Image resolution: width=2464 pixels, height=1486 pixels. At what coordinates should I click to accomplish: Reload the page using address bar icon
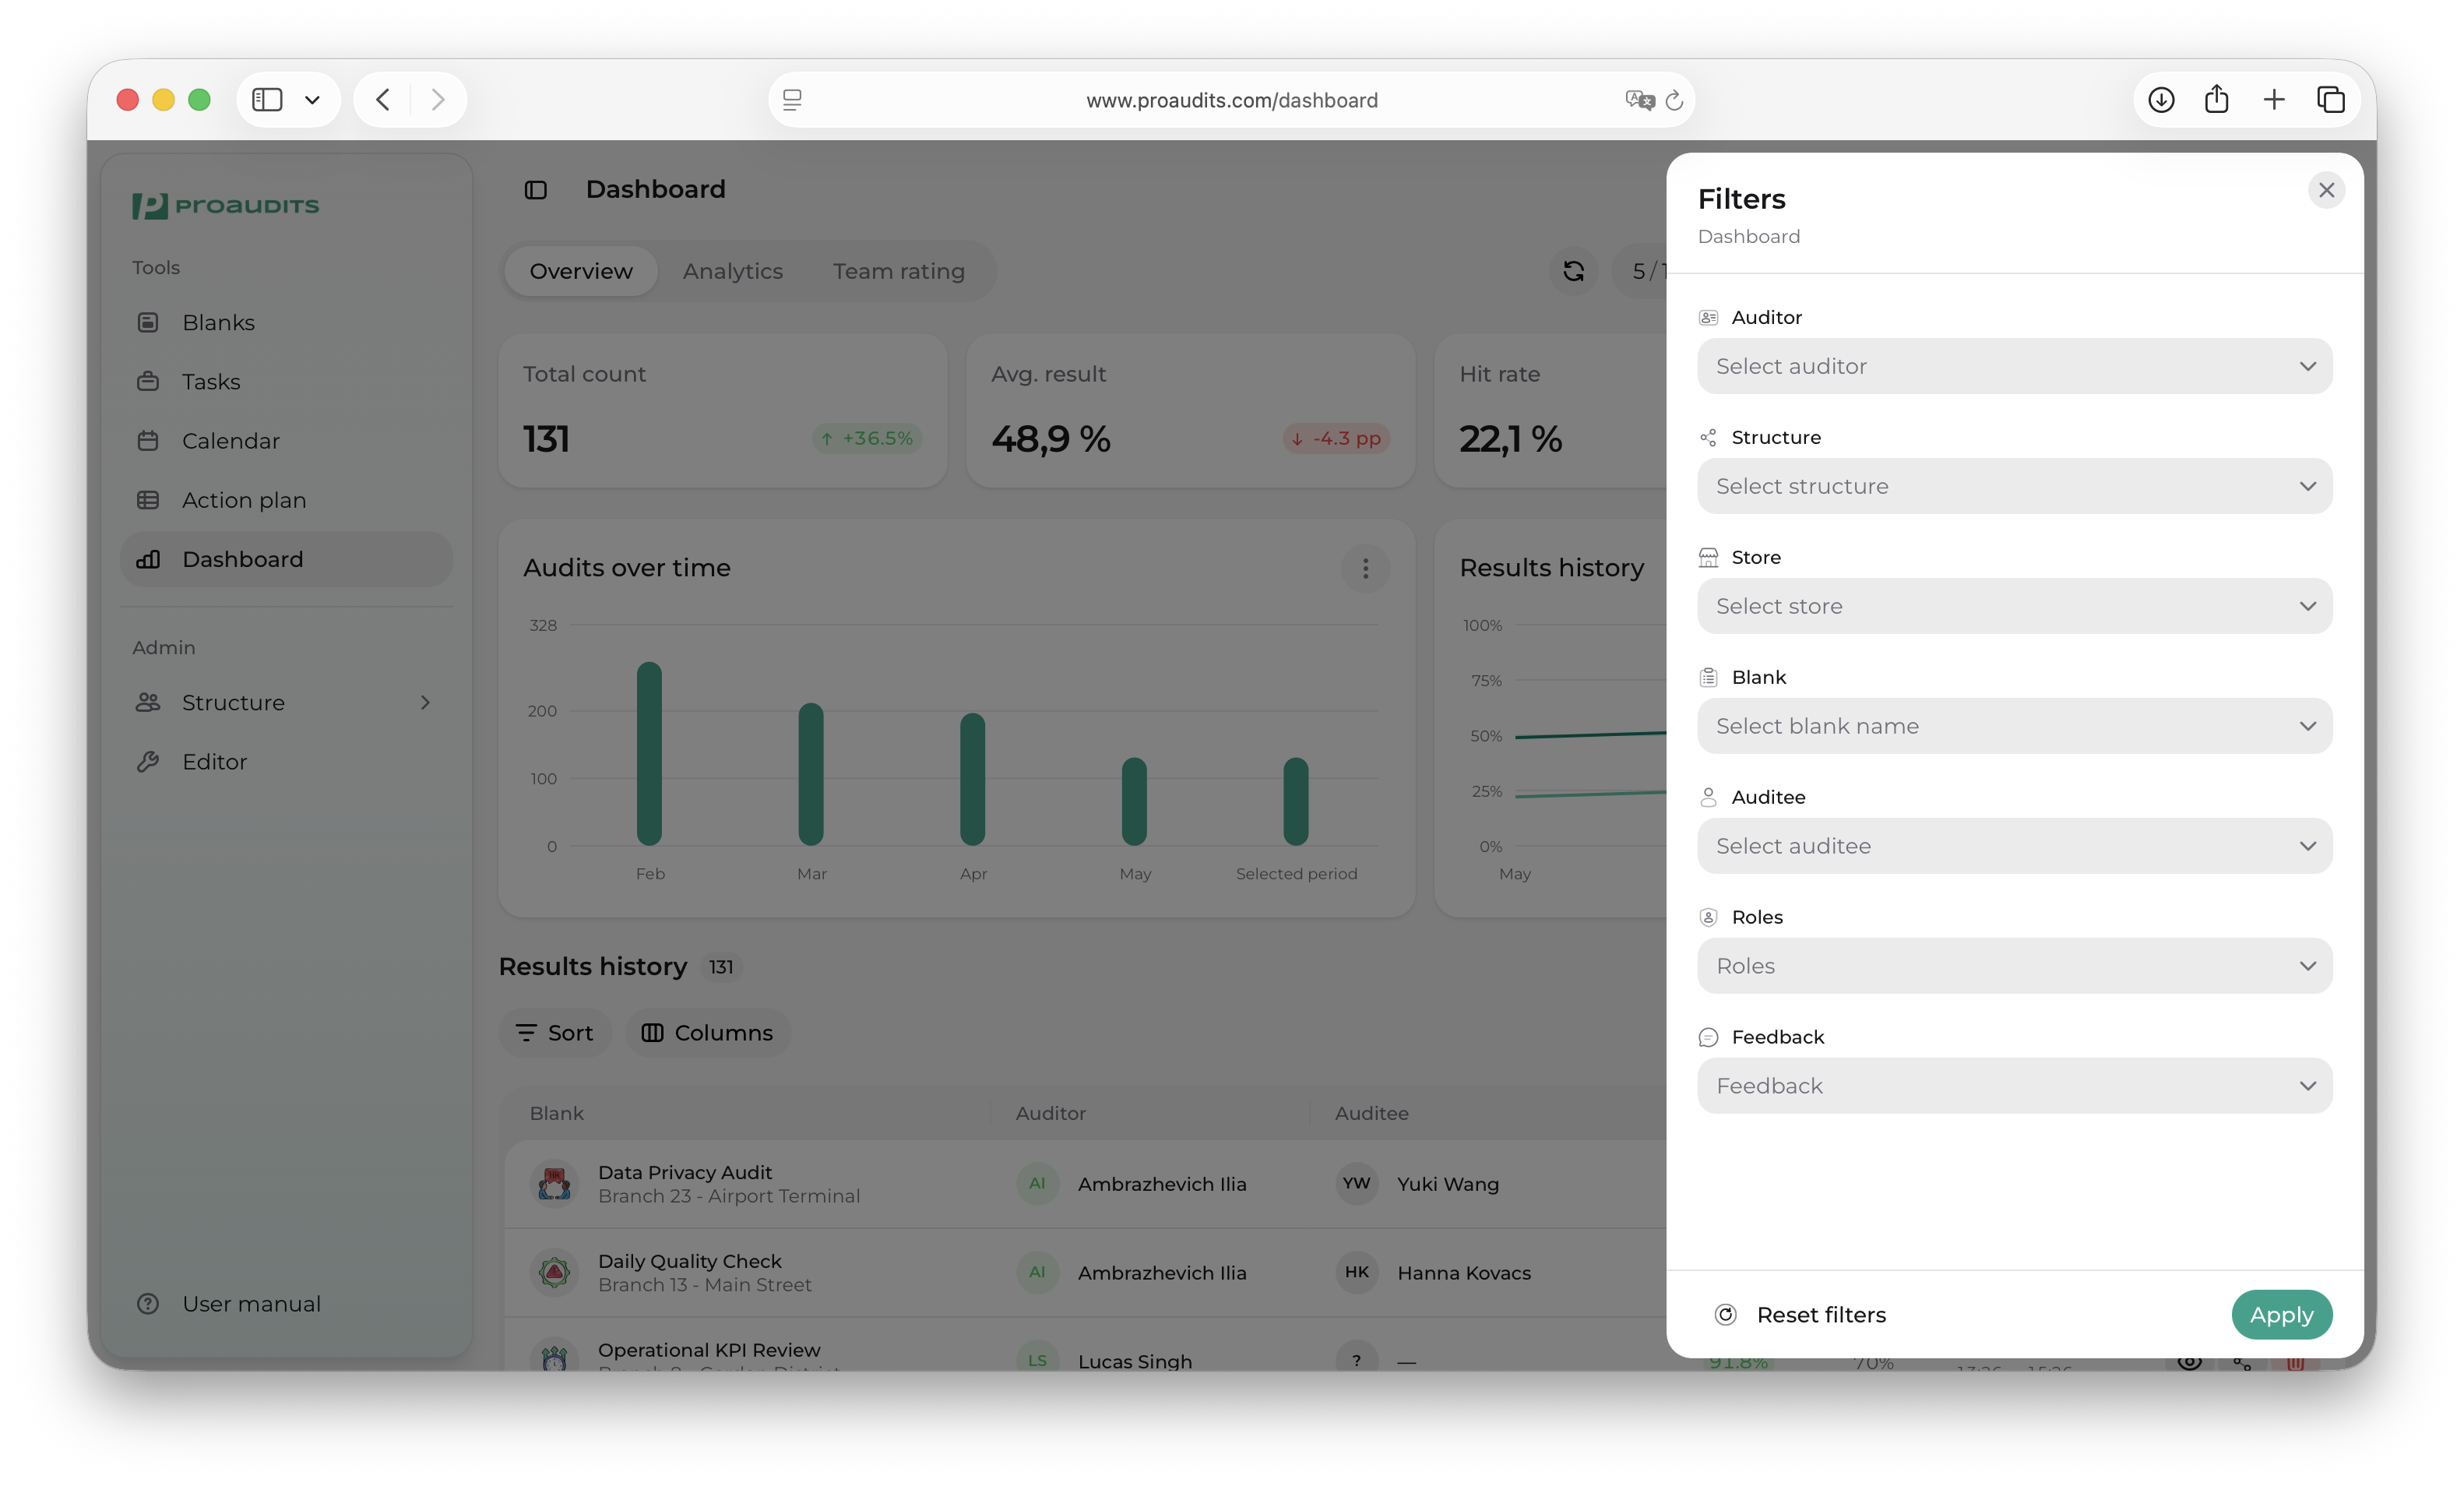pyautogui.click(x=1674, y=100)
